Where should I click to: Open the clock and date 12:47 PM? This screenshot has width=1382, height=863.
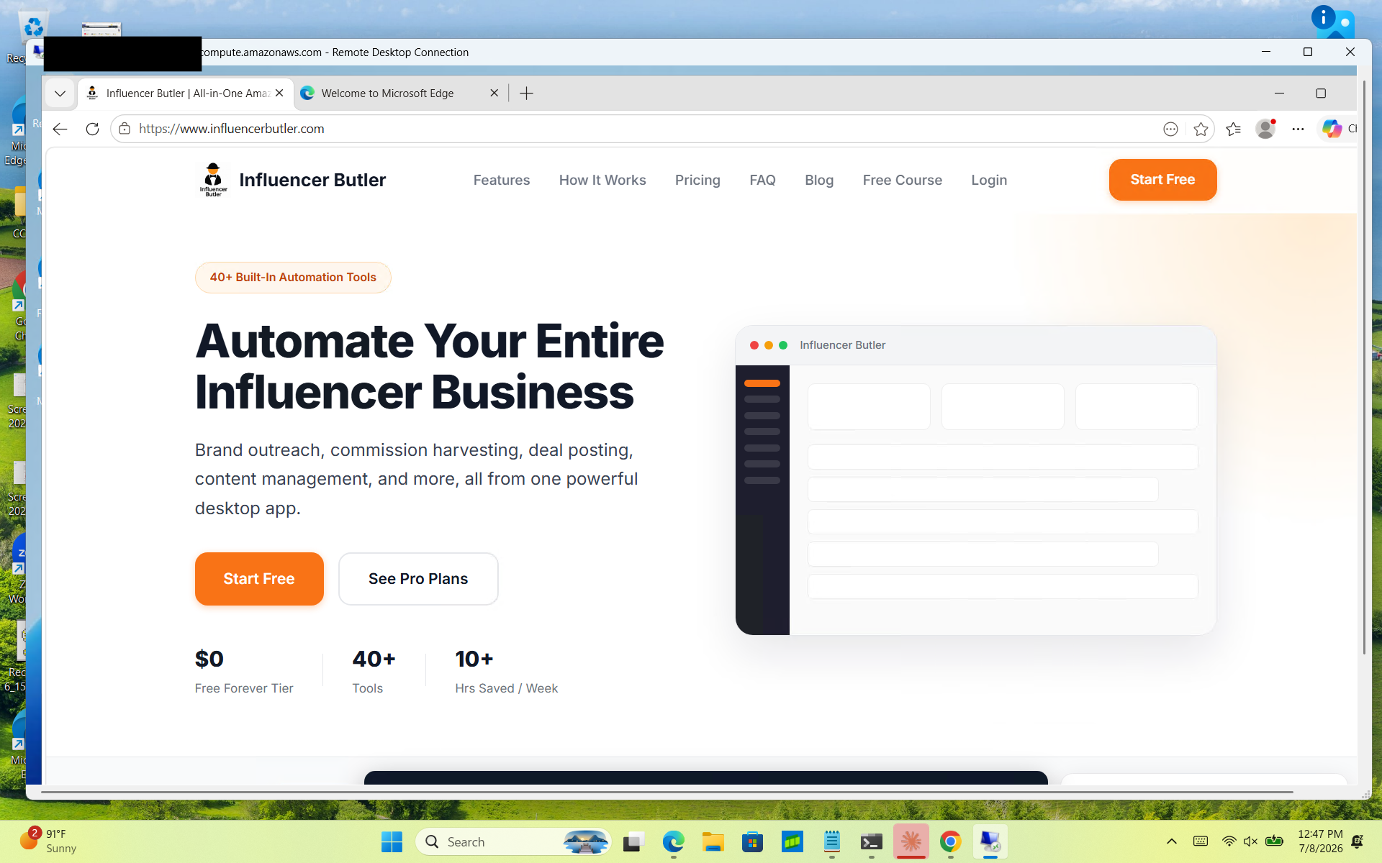(1320, 841)
